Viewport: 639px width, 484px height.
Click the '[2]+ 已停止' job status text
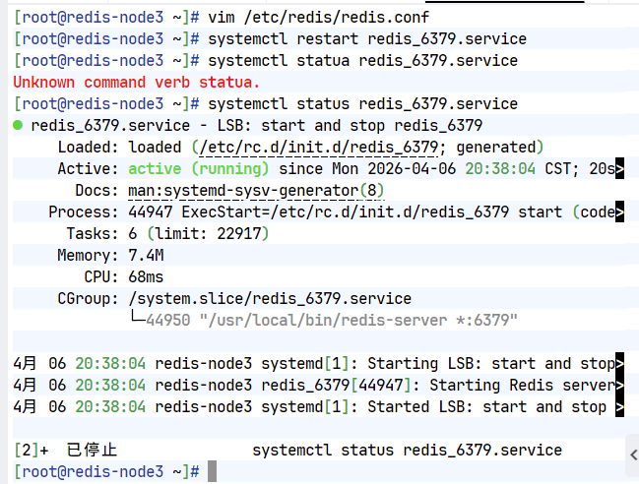(x=65, y=450)
